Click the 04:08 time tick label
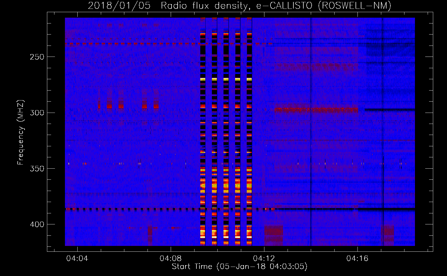 pos(171,258)
